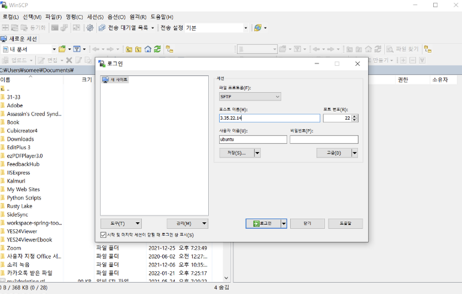Go to local root directory icon

(138, 49)
